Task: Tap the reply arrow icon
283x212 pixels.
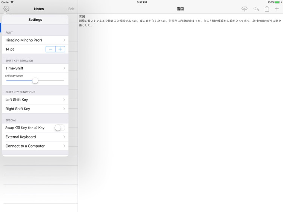Action: pyautogui.click(x=256, y=9)
